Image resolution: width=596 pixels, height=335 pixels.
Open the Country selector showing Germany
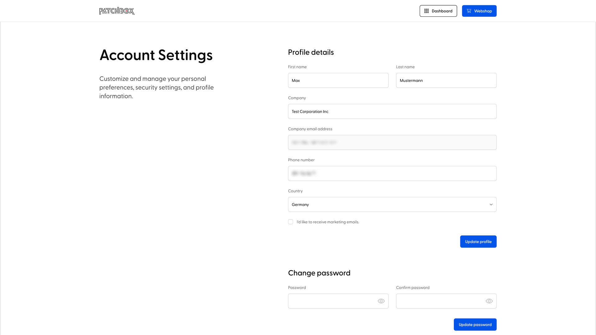click(392, 204)
